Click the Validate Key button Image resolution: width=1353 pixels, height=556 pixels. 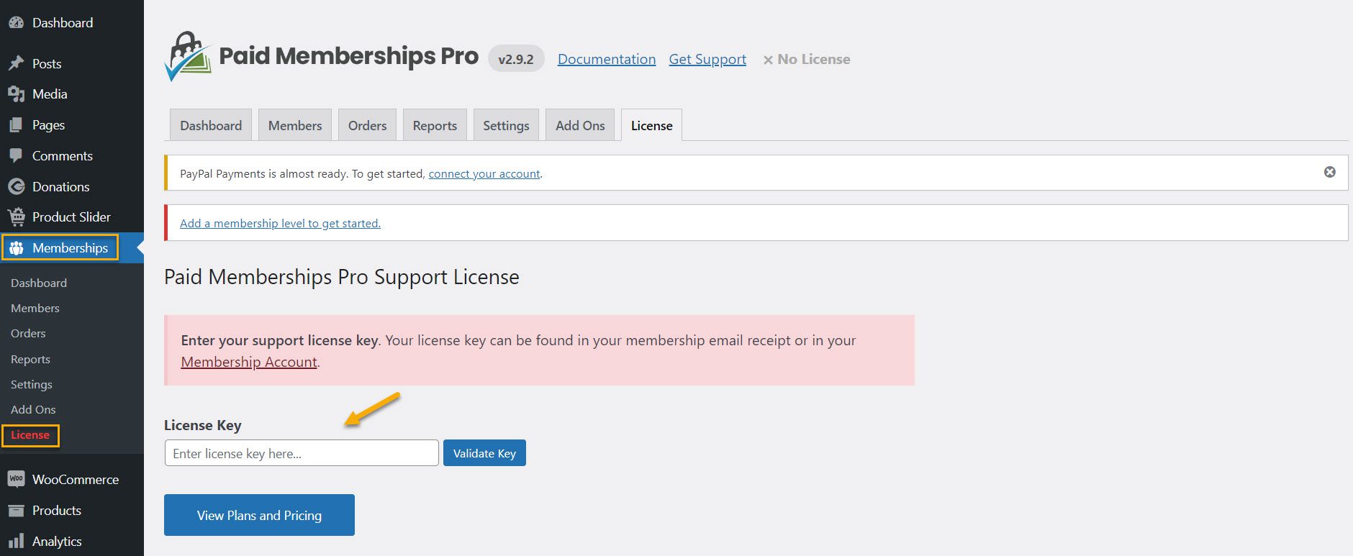(484, 453)
